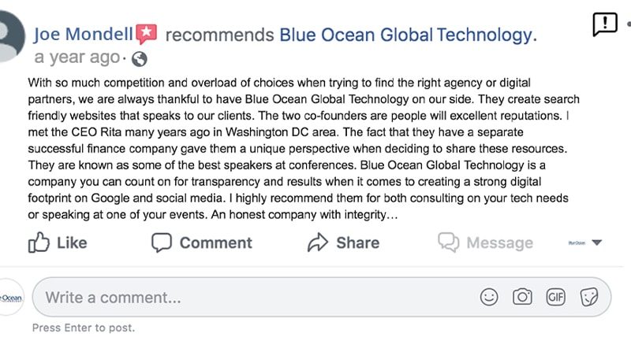Expand the commenting-as profile dropdown arrow
Image resolution: width=631 pixels, height=337 pixels.
tap(597, 243)
